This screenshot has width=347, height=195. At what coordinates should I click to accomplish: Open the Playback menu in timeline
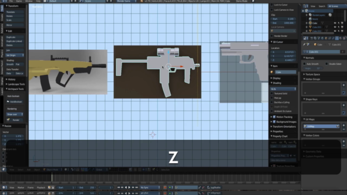pos(41,187)
